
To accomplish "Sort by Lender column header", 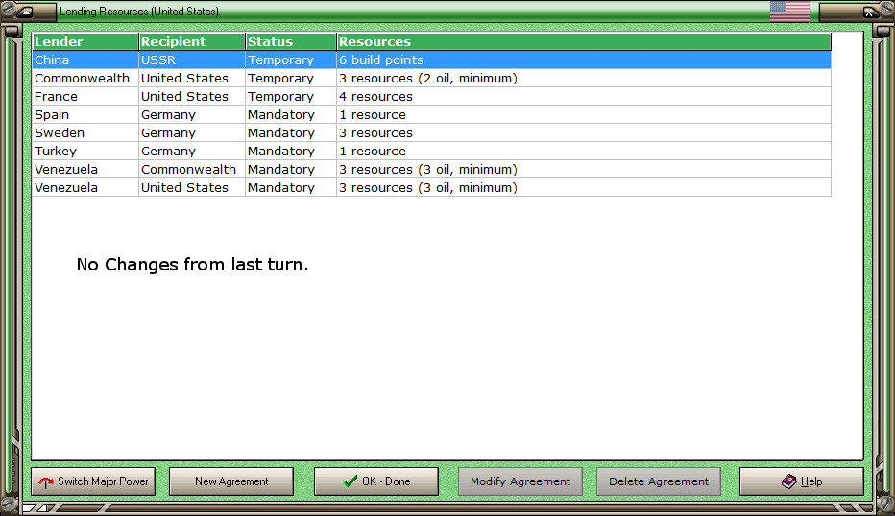I will 85,41.
